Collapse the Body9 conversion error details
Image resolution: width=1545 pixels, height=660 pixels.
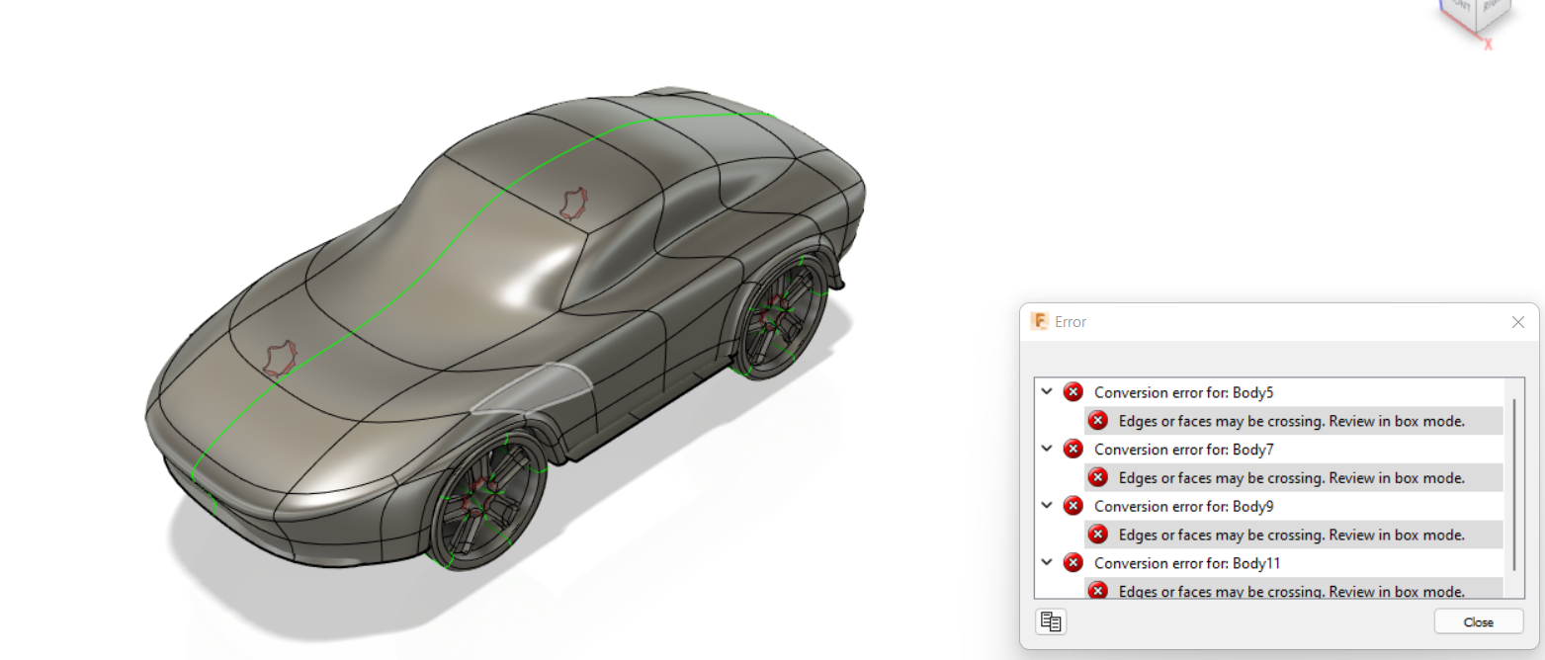[x=1047, y=506]
